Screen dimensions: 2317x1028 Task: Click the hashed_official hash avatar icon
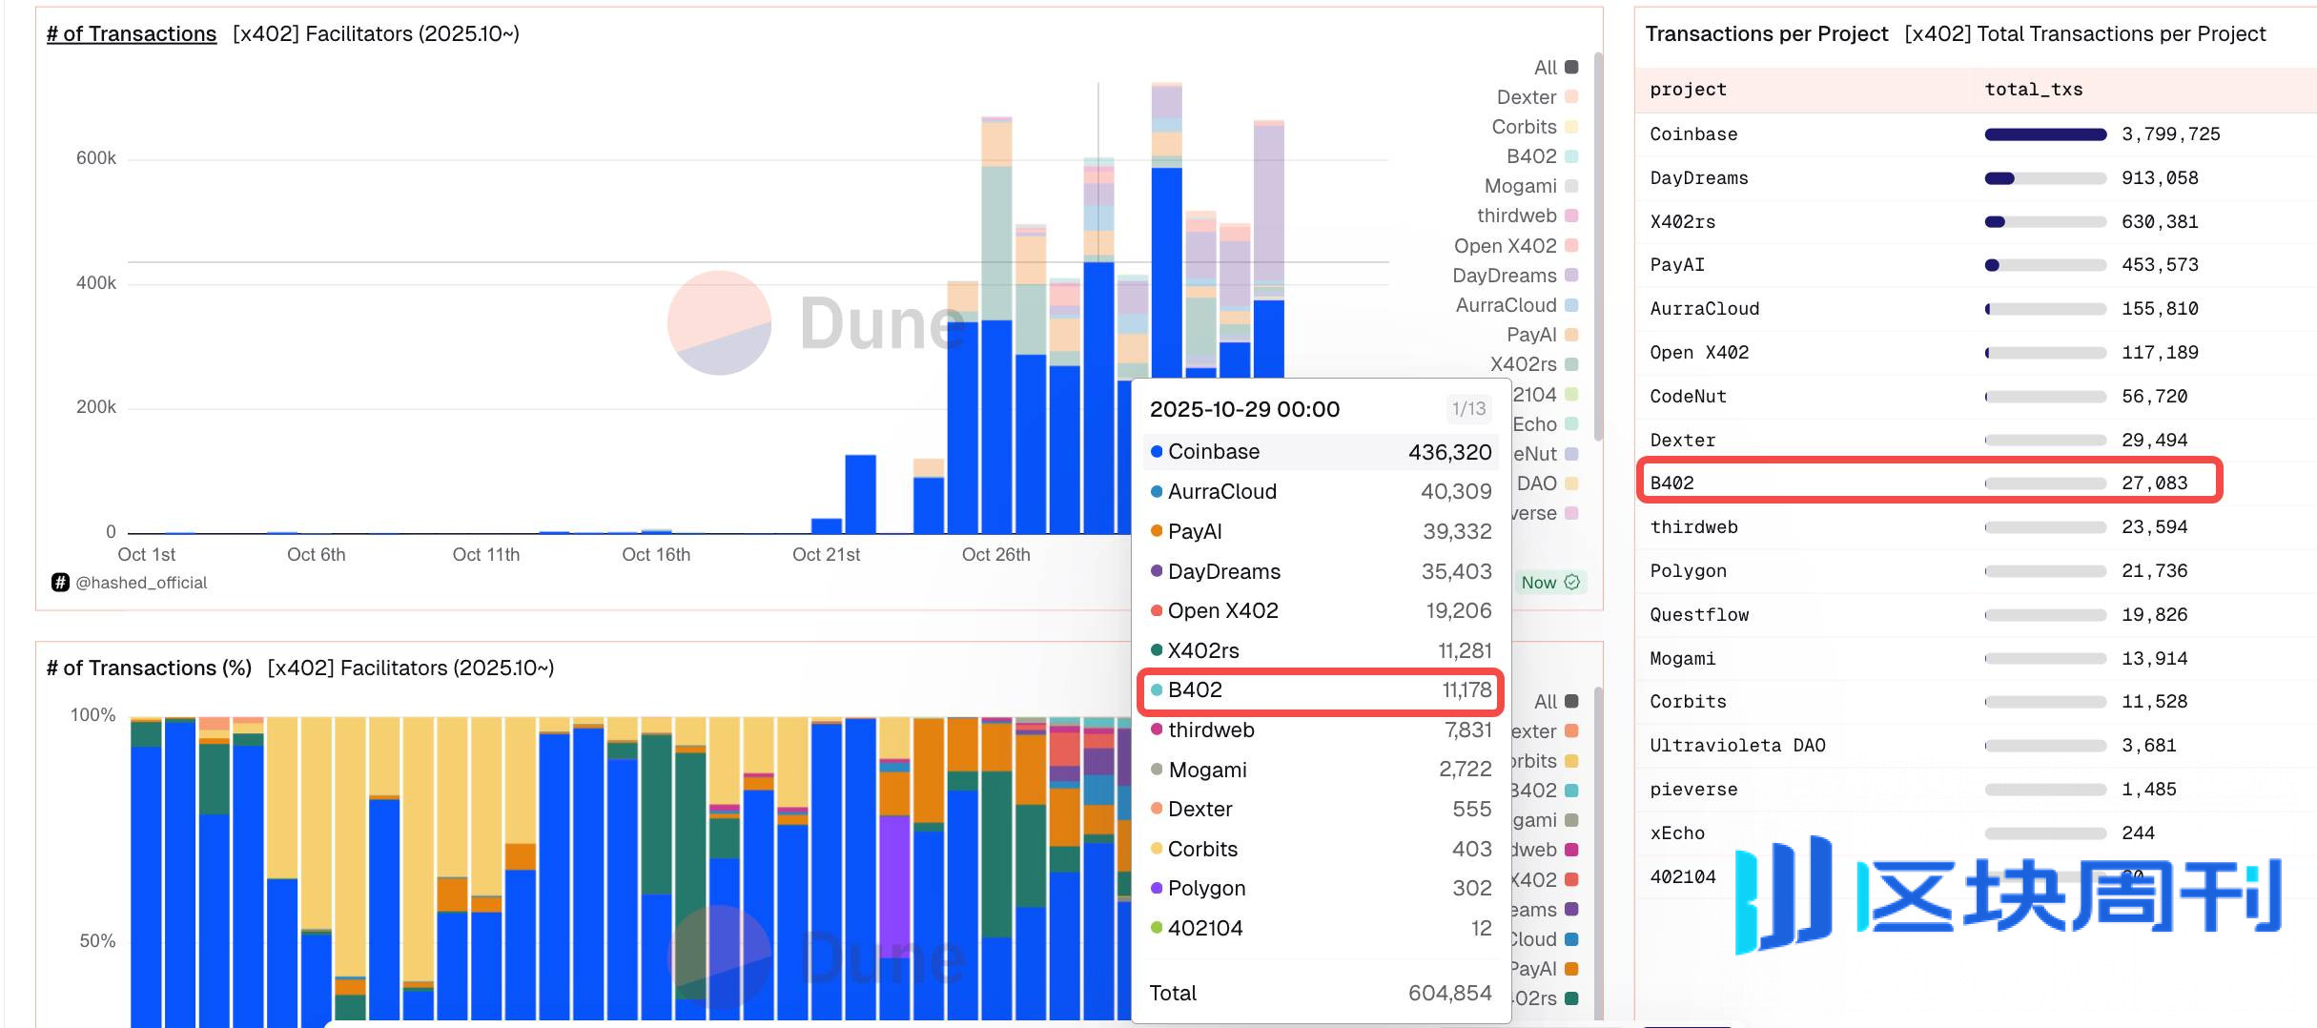(x=60, y=583)
